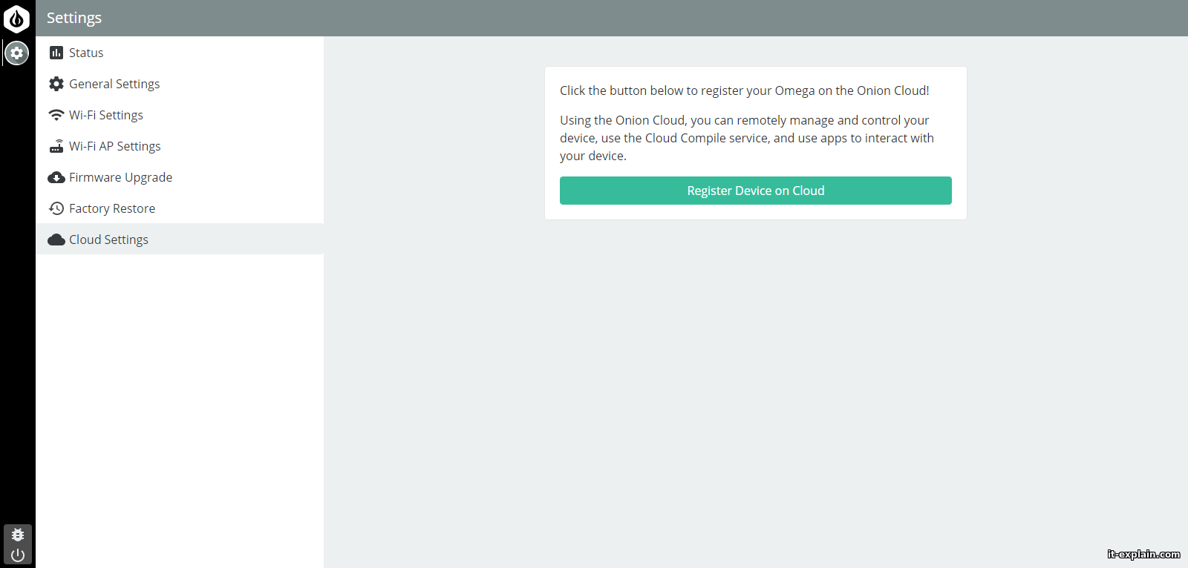The image size is (1188, 568).
Task: Open the Wi-Fi Settings text label
Action: click(x=106, y=115)
